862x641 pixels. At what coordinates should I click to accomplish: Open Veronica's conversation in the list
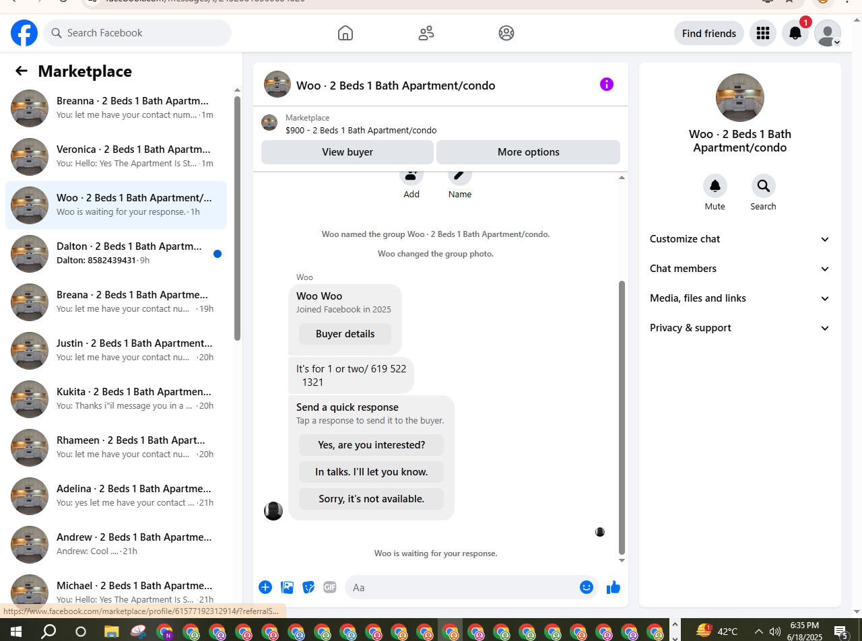[x=117, y=157]
